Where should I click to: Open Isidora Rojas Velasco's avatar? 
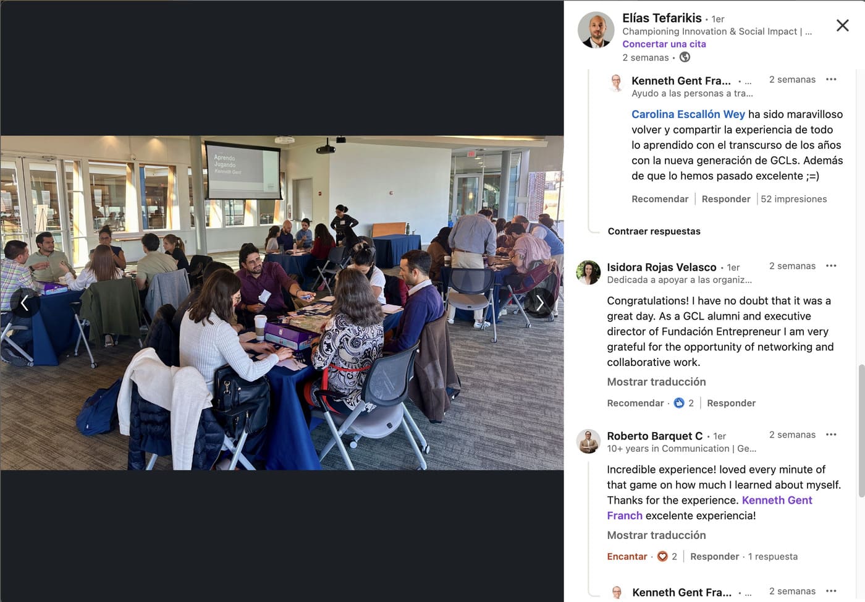click(x=588, y=272)
